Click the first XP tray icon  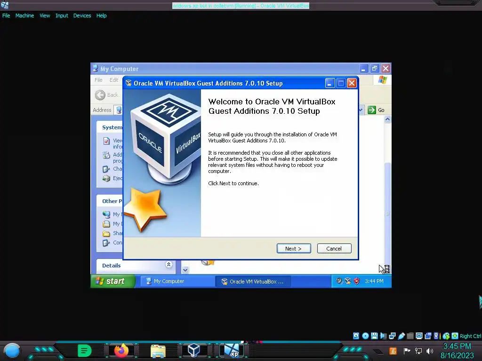pyautogui.click(x=339, y=281)
